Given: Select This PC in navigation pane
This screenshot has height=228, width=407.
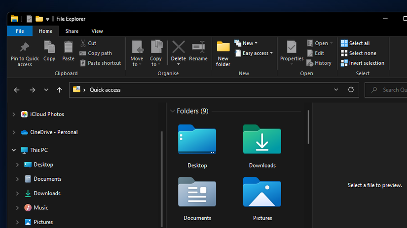Looking at the screenshot, I should [x=34, y=150].
